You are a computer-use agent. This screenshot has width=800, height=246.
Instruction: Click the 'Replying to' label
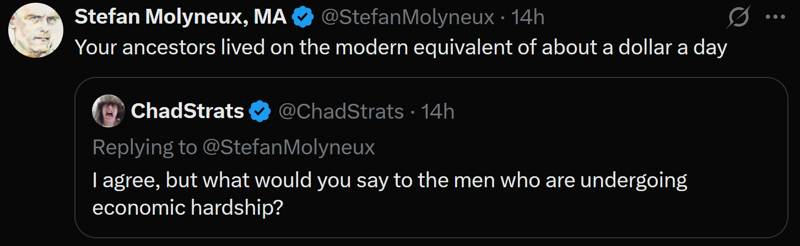tap(145, 147)
